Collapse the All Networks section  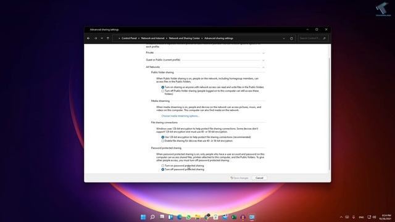point(264,67)
